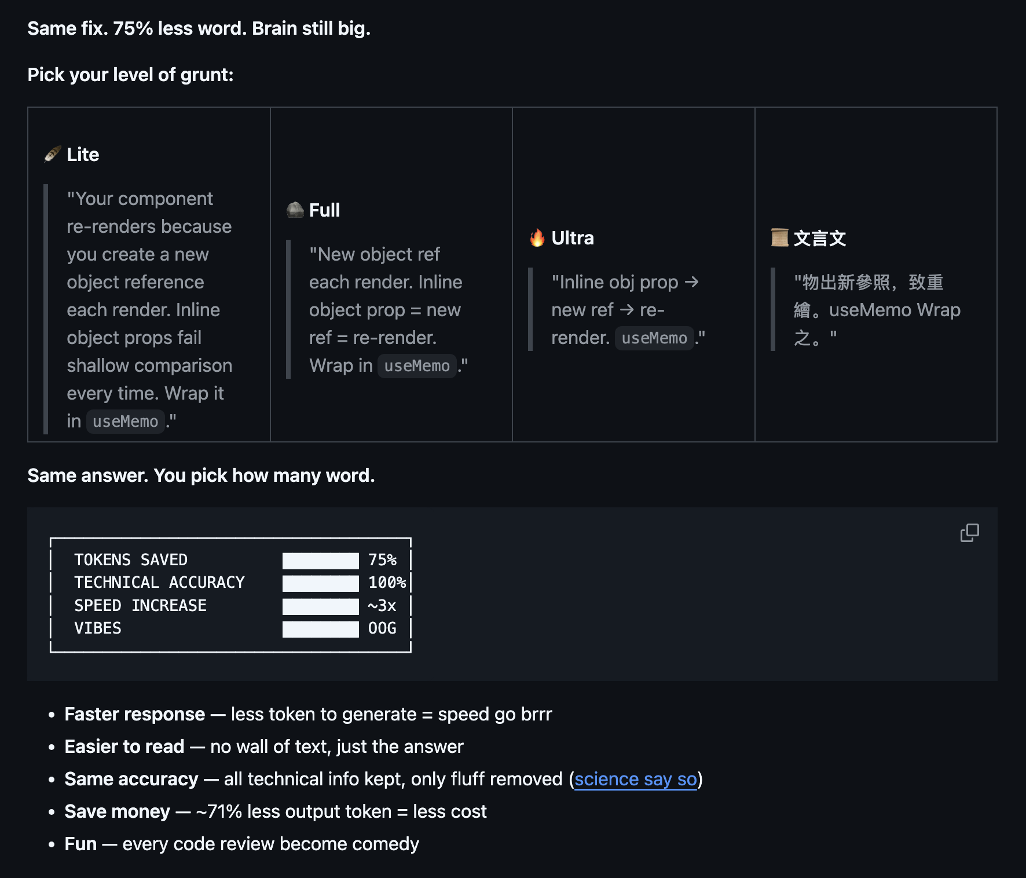1026x878 pixels.
Task: Click the useMemo code tag in Full column
Action: (x=417, y=366)
